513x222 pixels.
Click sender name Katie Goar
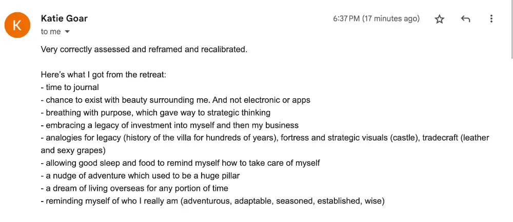[x=64, y=18]
